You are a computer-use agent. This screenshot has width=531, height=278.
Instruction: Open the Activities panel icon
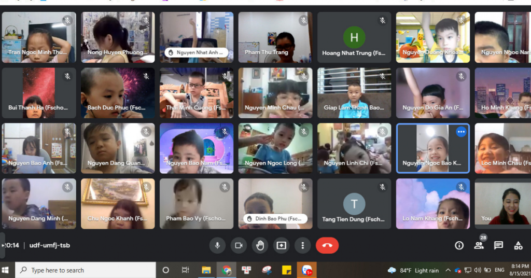(x=518, y=245)
